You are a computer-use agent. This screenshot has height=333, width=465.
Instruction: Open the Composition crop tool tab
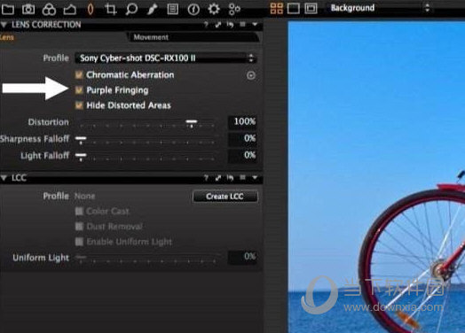(111, 9)
